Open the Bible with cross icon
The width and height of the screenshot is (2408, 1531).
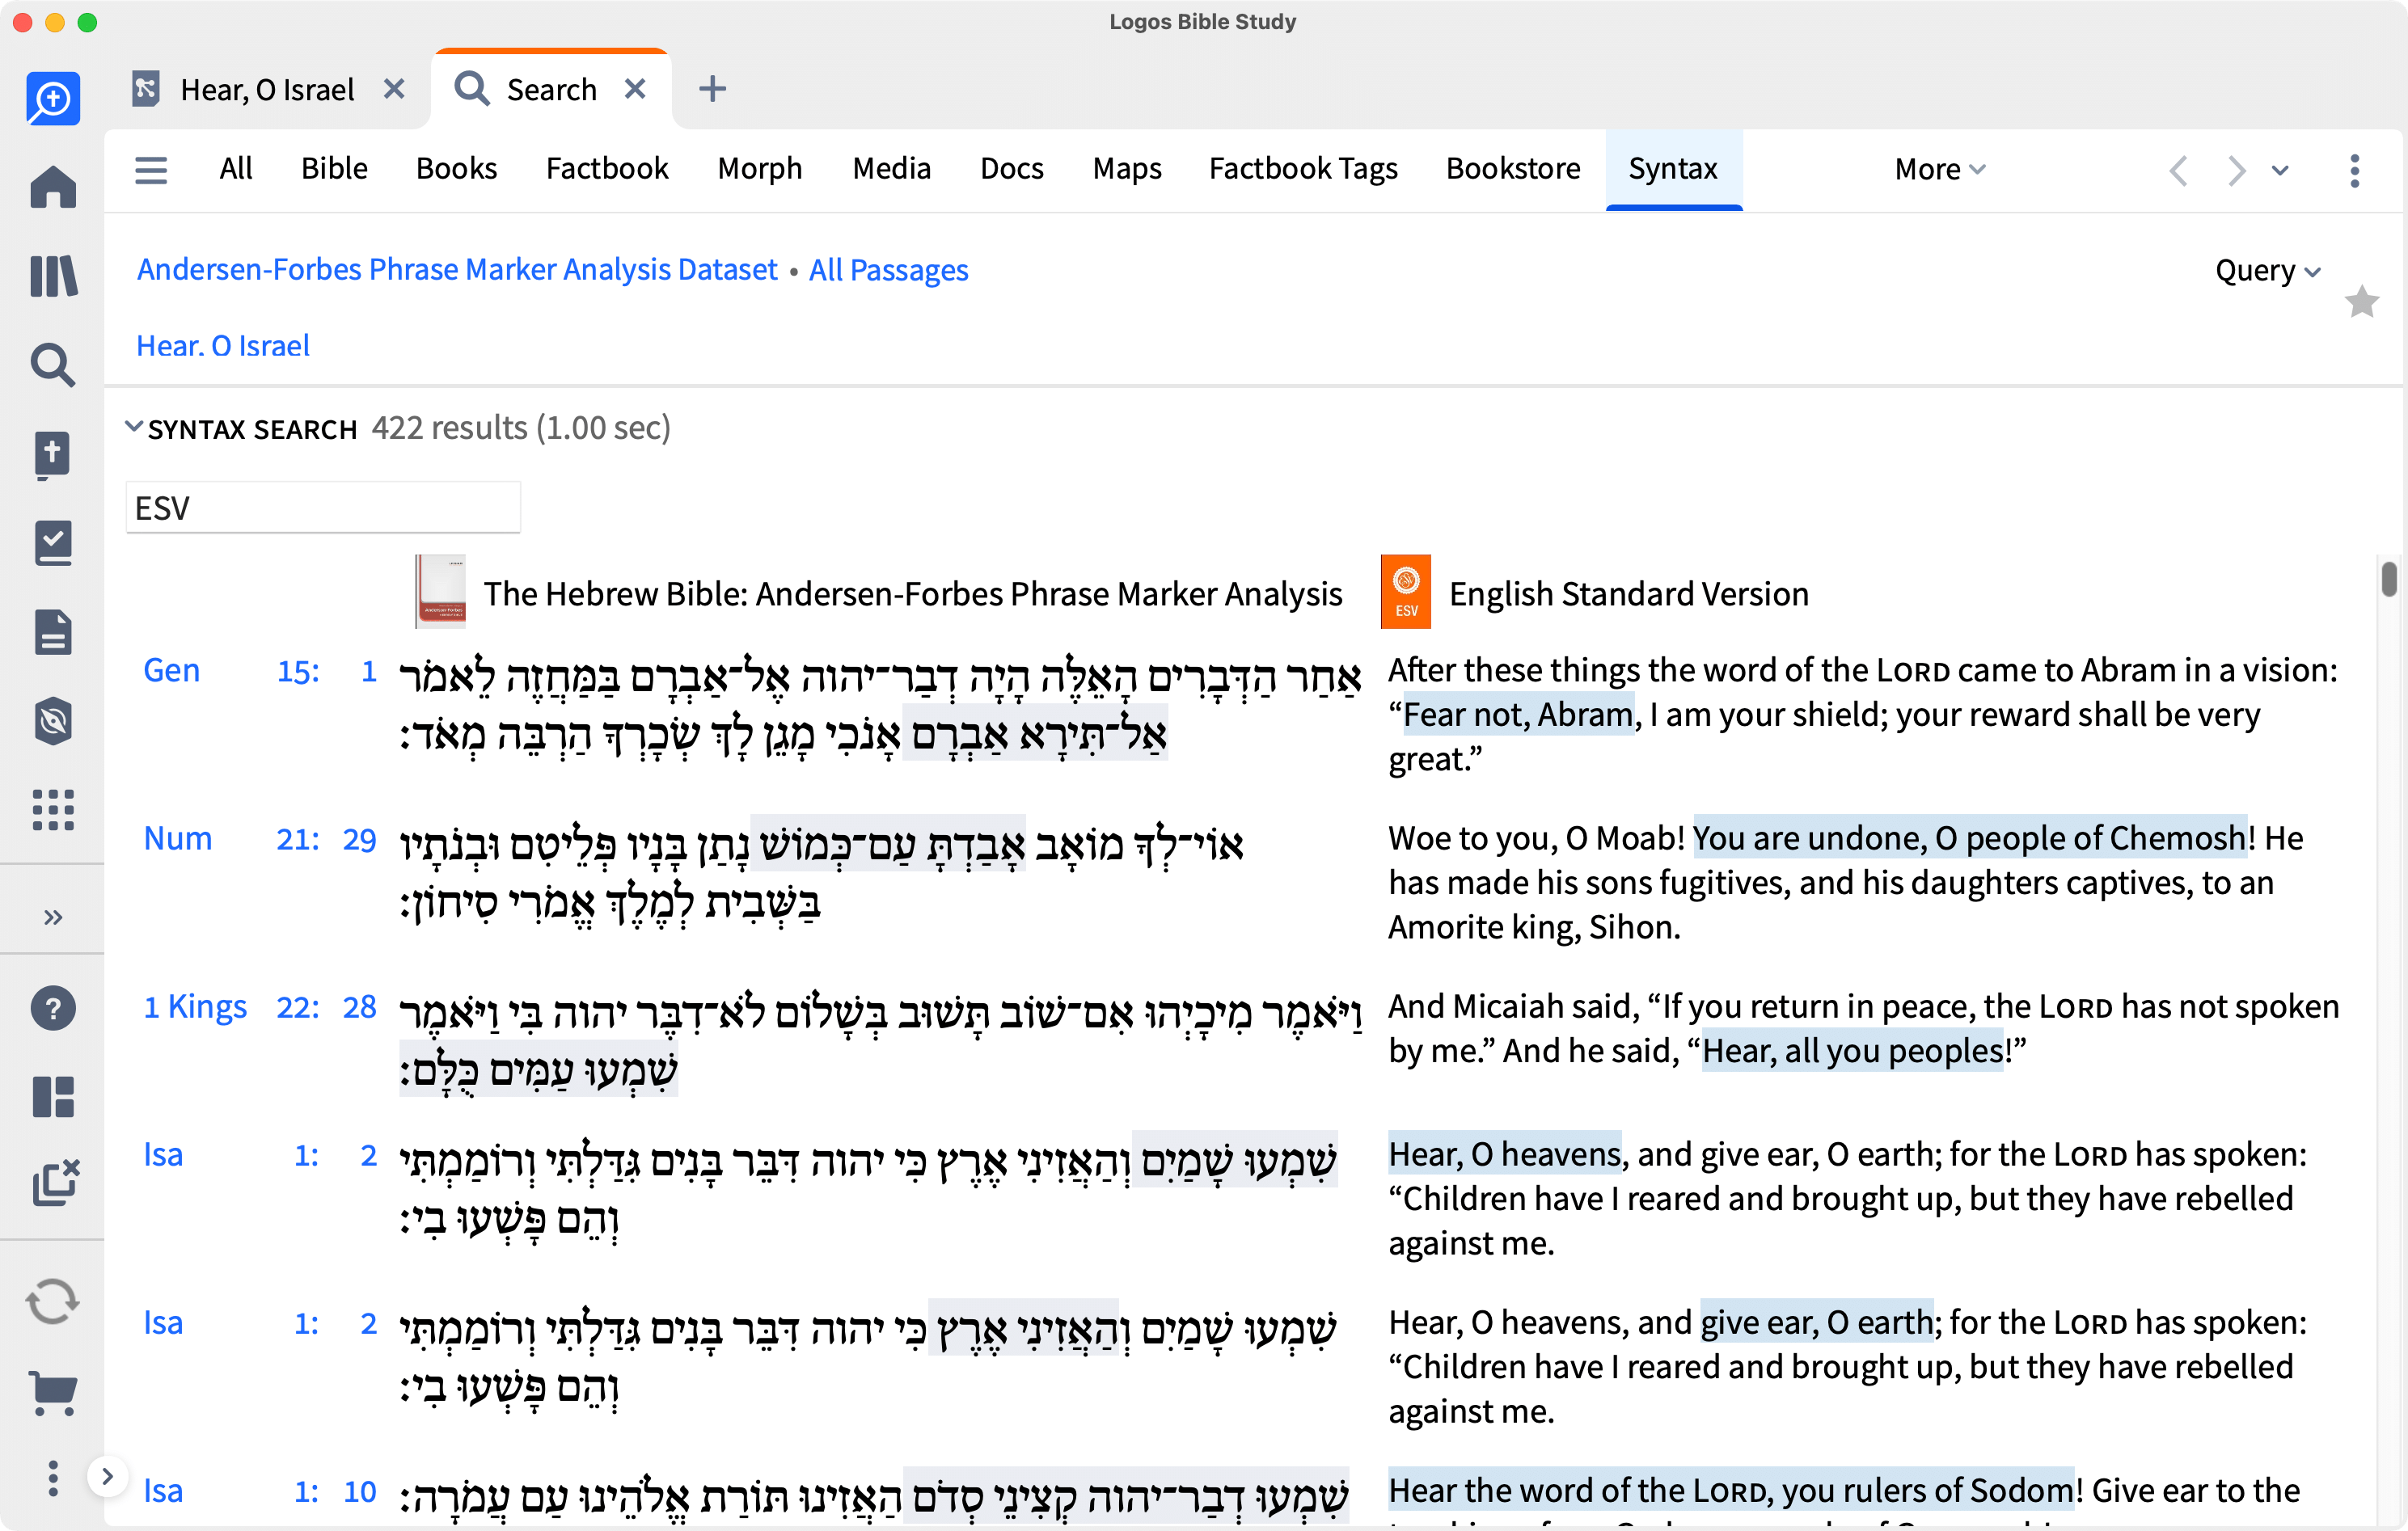coord(53,454)
